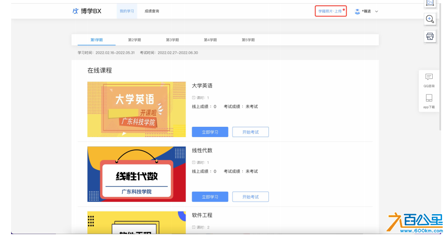446x235 pixels.
Task: Click 立即学习 for 线性代数
Action: [x=210, y=196]
